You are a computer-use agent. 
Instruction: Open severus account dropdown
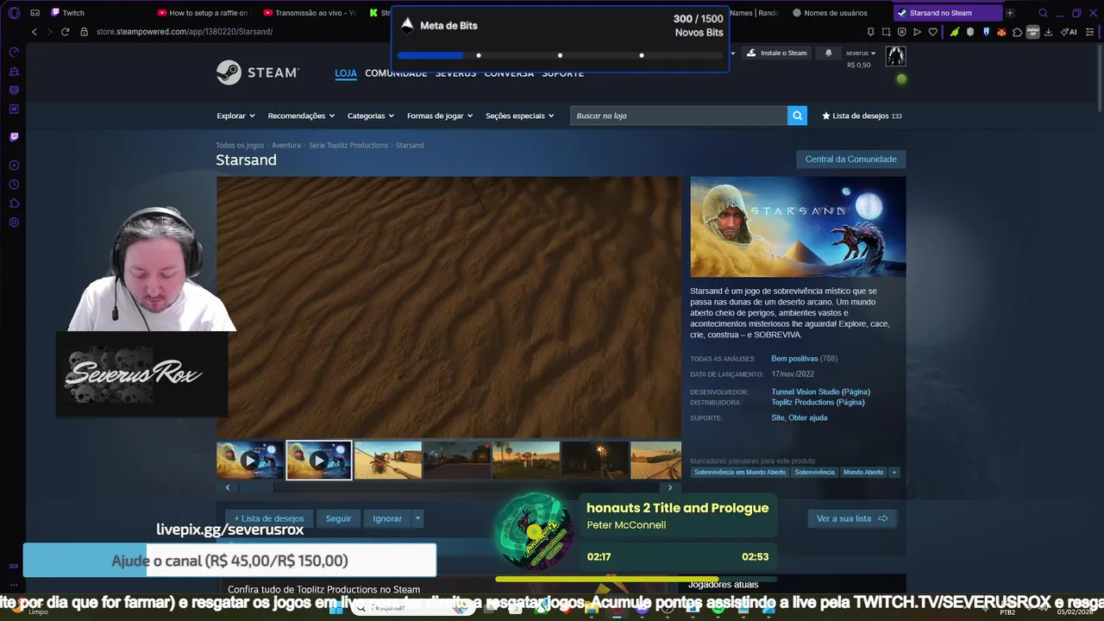861,53
